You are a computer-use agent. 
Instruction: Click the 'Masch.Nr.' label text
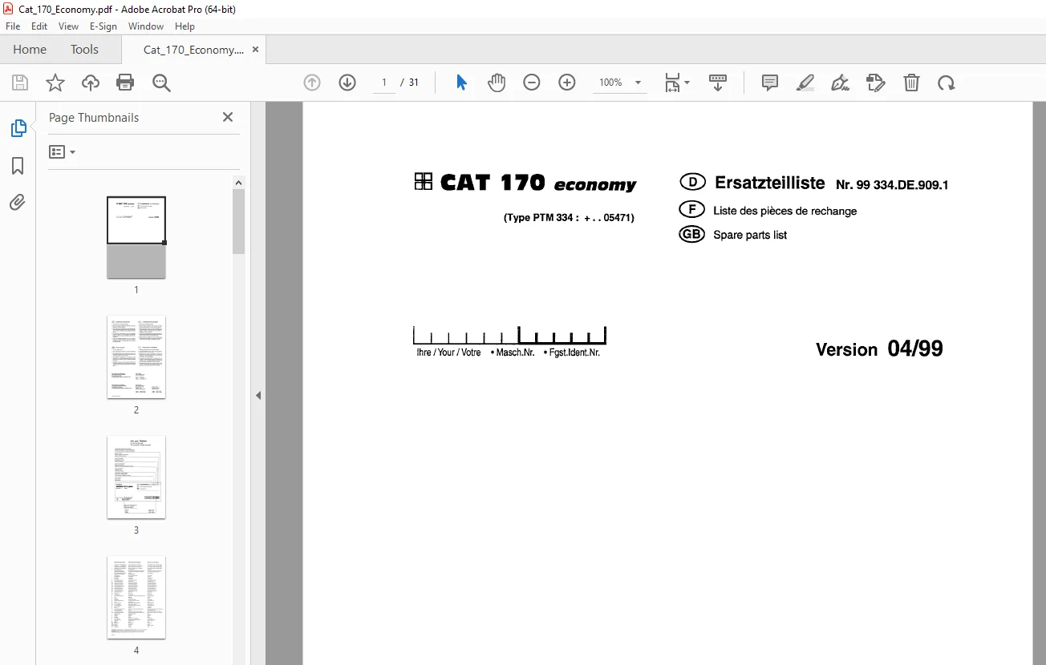point(516,353)
